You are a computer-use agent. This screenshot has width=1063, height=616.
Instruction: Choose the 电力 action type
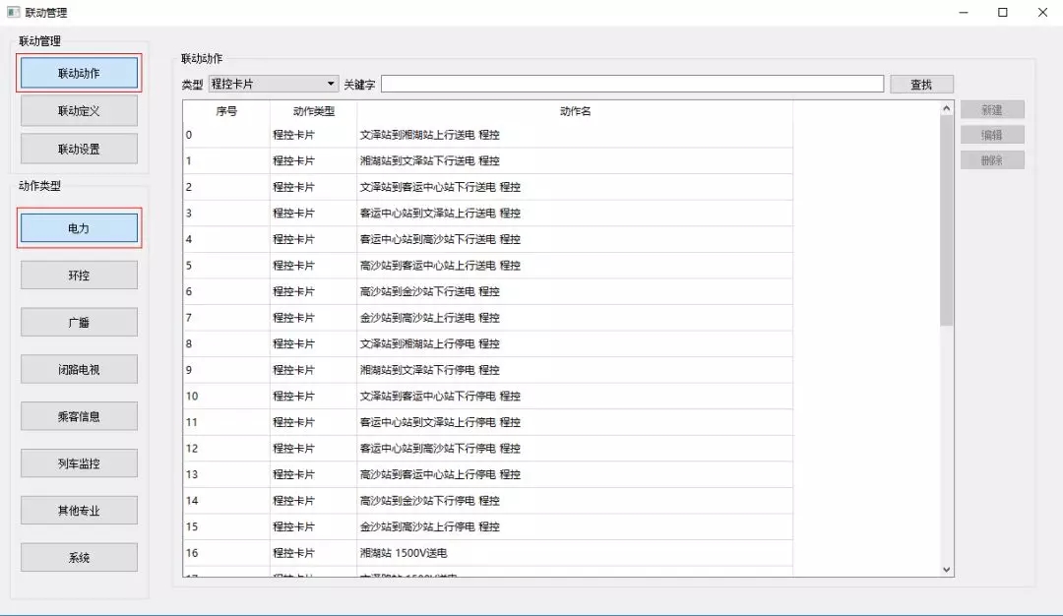79,228
